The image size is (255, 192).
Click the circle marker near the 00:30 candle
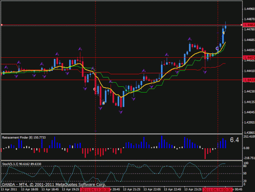[217, 48]
